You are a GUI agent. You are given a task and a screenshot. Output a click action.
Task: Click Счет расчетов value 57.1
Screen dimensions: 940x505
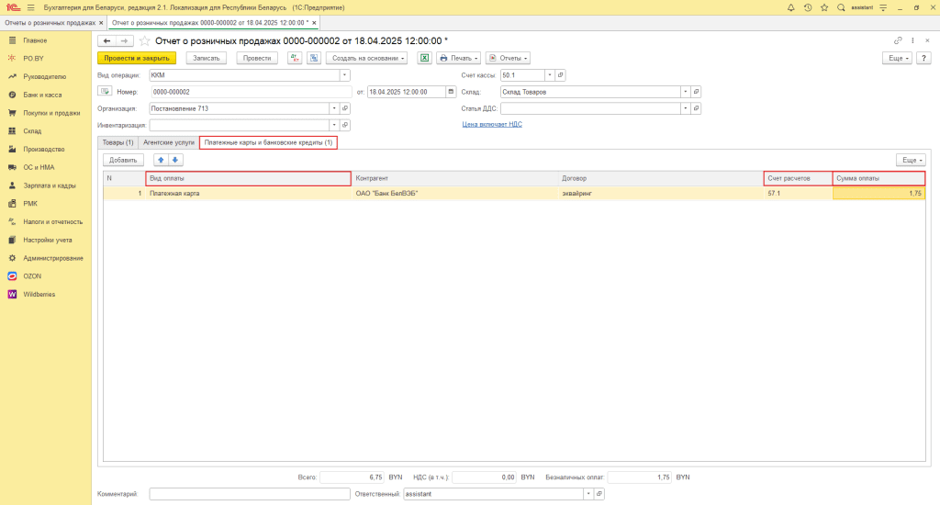[x=798, y=194]
